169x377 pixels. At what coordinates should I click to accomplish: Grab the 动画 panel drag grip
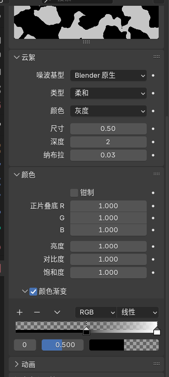[x=157, y=364]
